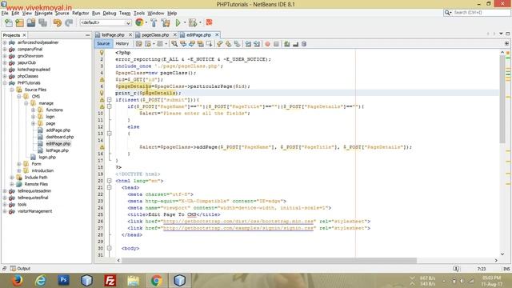This screenshot has height=288, width=512.
Task: Click the Debug Project toolbar icon
Action: [193, 22]
